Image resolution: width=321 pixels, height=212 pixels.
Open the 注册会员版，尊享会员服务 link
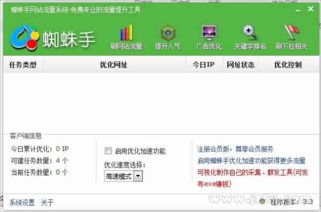click(x=235, y=149)
